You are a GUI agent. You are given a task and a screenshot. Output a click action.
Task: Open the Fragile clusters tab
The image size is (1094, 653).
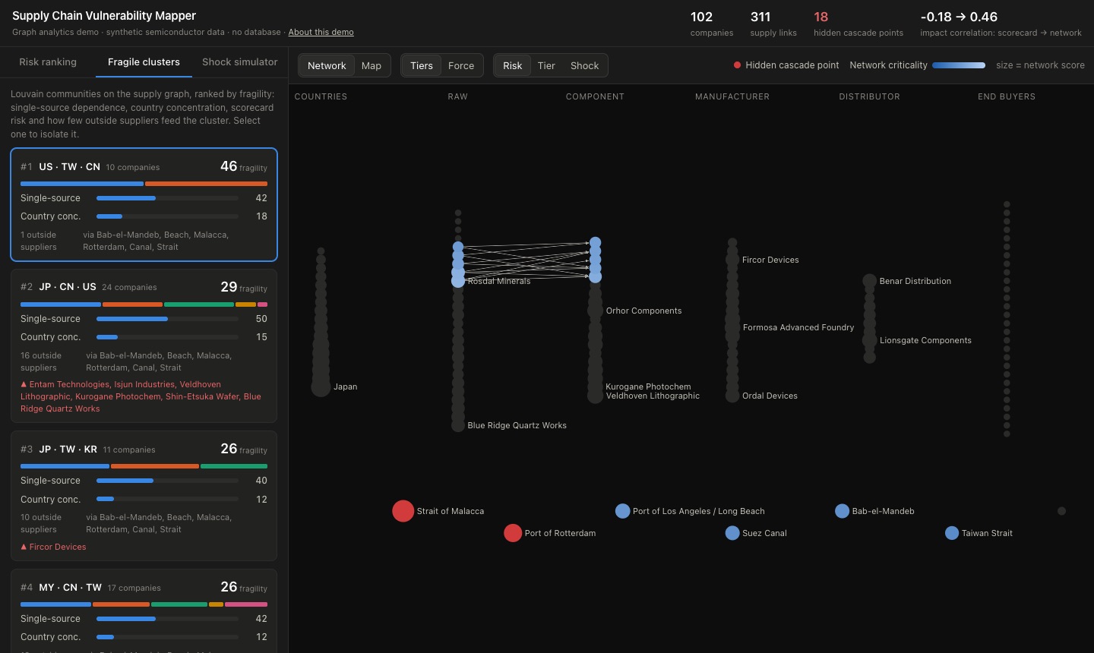click(x=144, y=62)
